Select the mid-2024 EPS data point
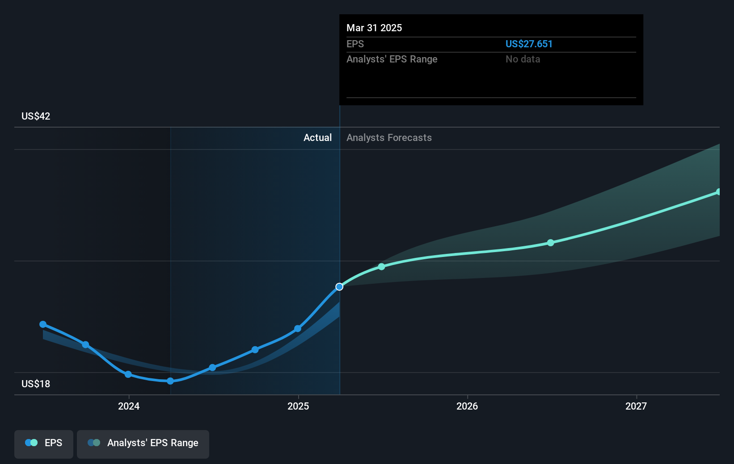 click(212, 368)
